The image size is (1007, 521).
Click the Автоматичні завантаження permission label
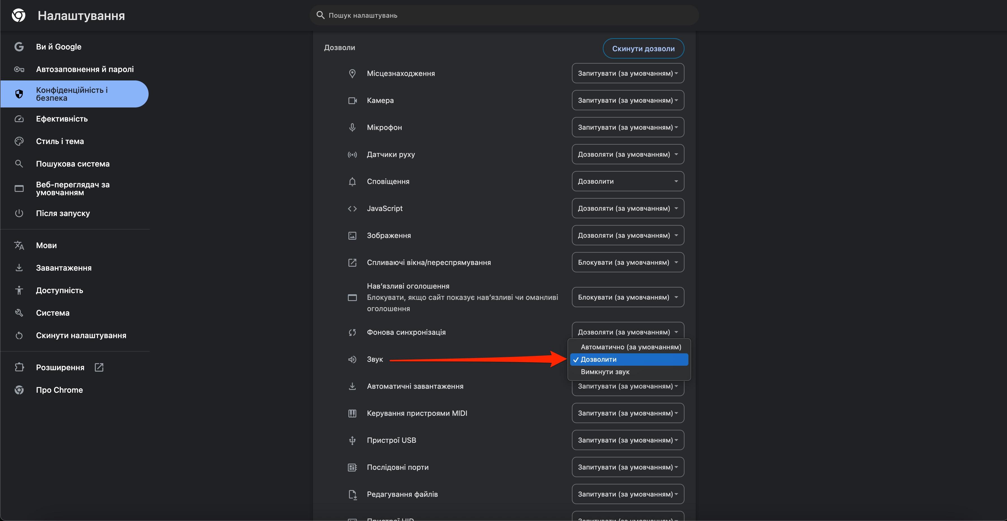pyautogui.click(x=415, y=386)
